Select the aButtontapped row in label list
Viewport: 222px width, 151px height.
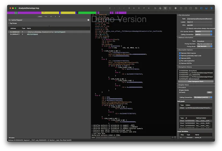(x=32, y=34)
